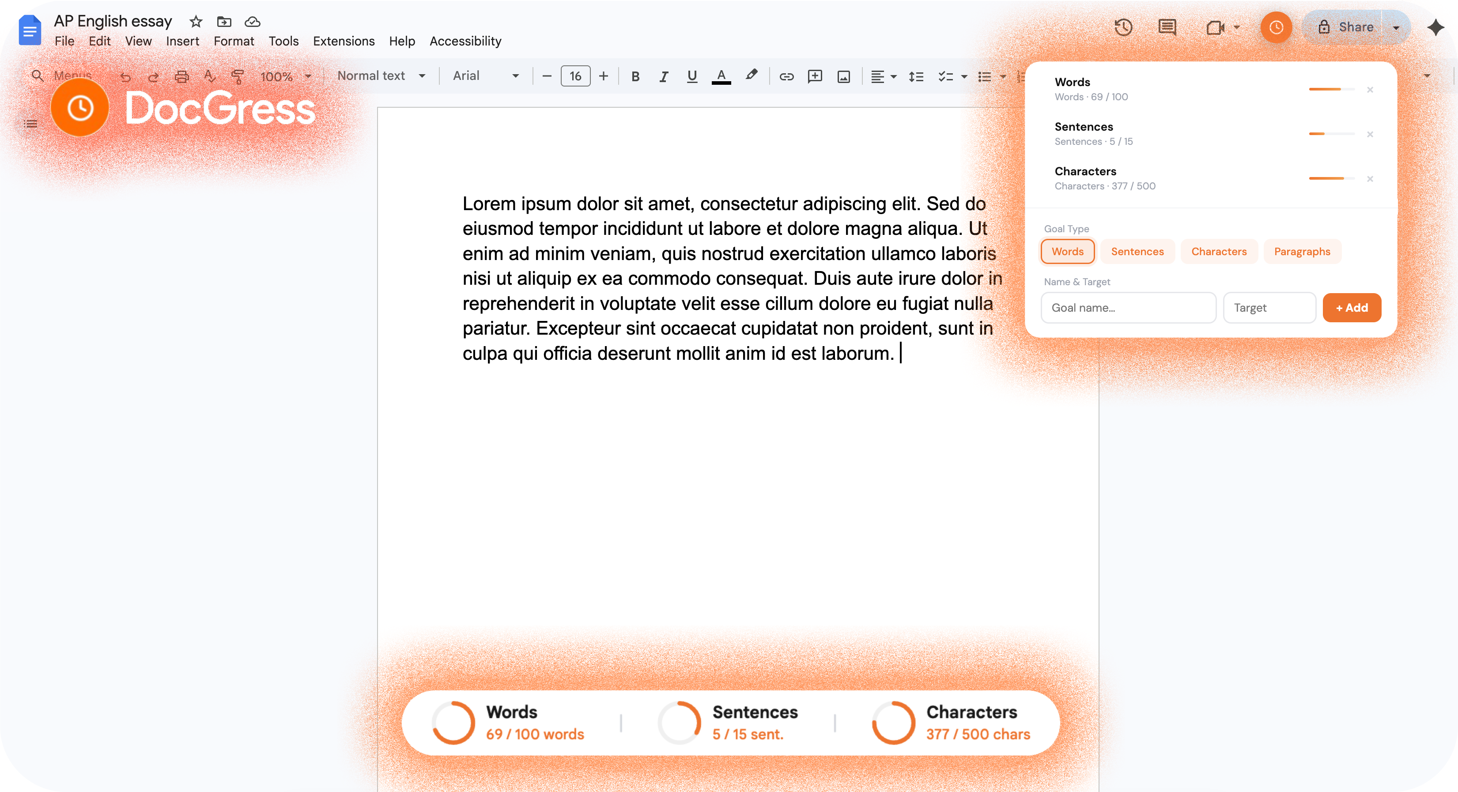Open version history clock icon
The height and width of the screenshot is (792, 1458).
pyautogui.click(x=1123, y=27)
